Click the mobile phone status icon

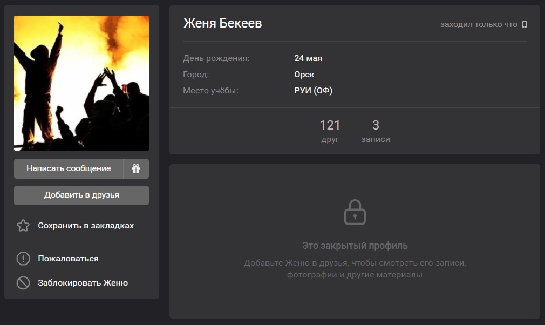click(x=524, y=24)
